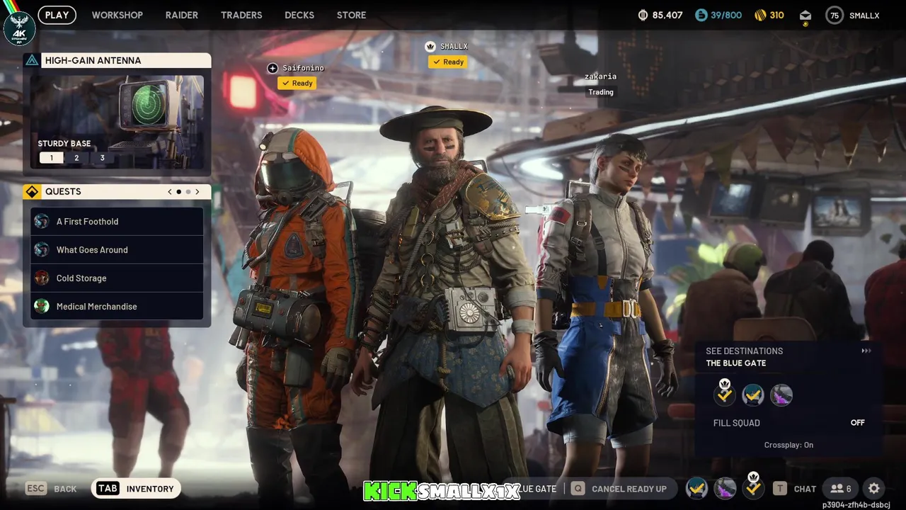Open the Medical Merchandise quest
The width and height of the screenshot is (906, 510).
[x=117, y=307]
